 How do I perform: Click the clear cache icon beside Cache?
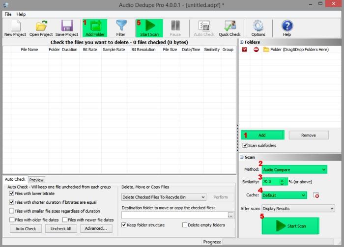316,195
